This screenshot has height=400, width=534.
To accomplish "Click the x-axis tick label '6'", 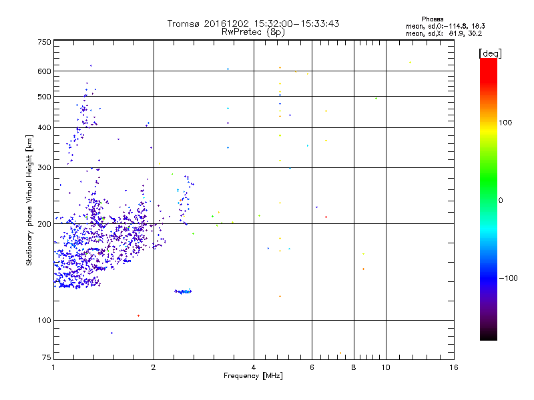I will (312, 367).
